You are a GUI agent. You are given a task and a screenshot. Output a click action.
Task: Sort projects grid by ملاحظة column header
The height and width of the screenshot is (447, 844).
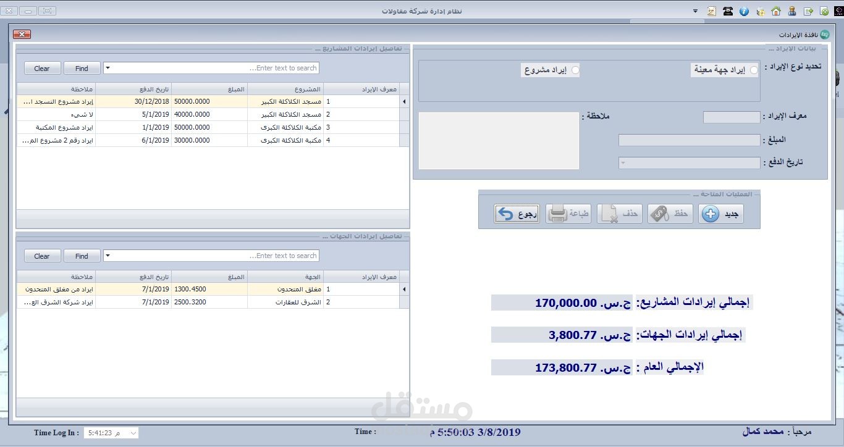[x=56, y=89]
